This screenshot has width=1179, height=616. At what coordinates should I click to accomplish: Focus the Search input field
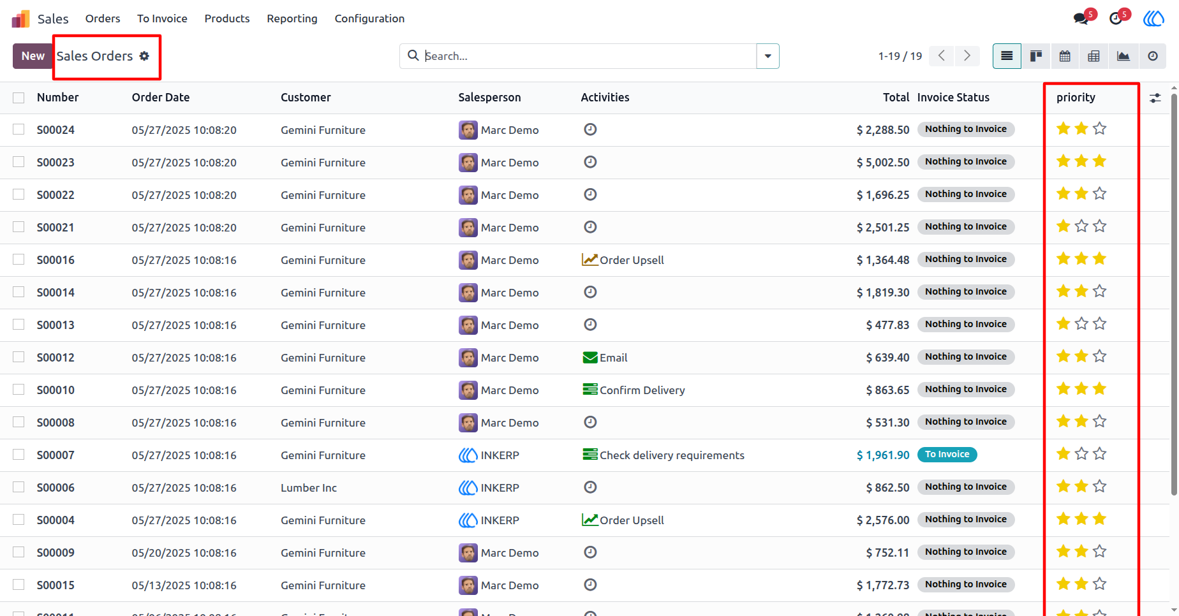pos(587,56)
